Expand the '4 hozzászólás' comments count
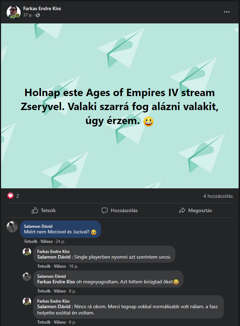 (x=218, y=196)
